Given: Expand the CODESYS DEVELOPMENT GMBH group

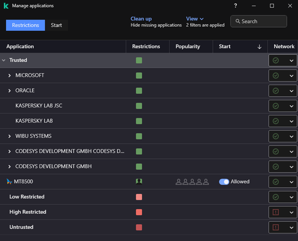Looking at the screenshot, I should tap(9, 167).
